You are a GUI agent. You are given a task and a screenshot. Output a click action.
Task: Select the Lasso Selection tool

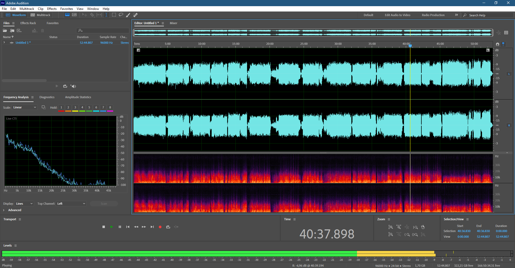pos(121,15)
